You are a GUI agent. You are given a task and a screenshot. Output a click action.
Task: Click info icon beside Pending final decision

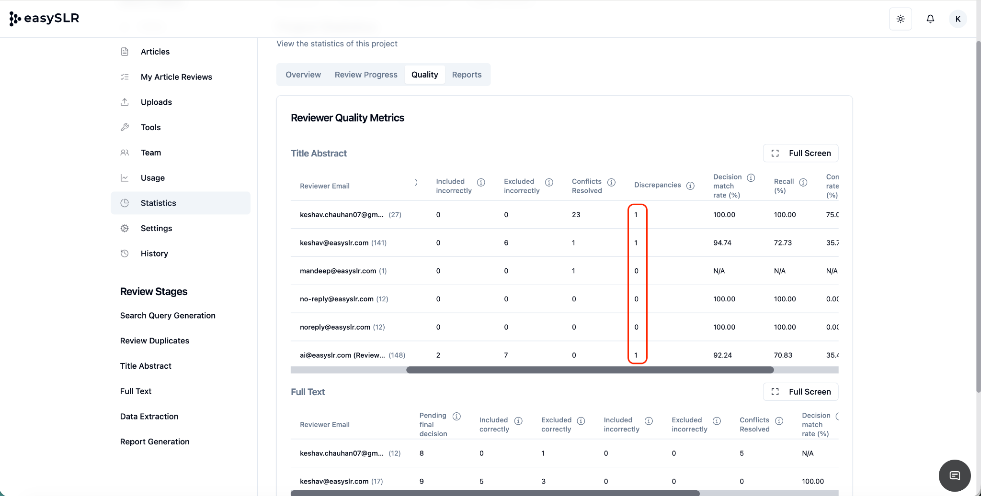click(456, 416)
